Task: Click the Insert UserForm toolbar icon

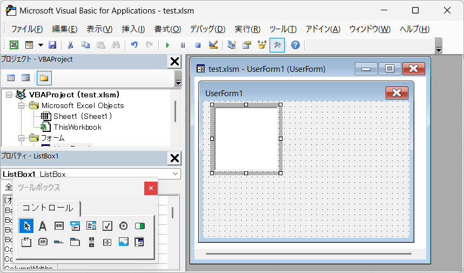Action: click(29, 45)
